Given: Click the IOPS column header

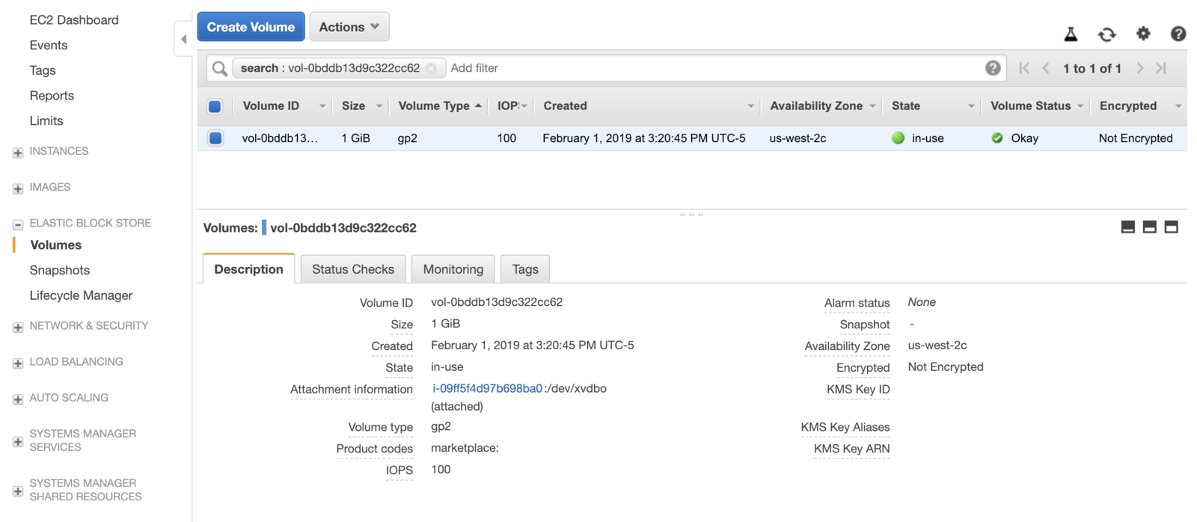Looking at the screenshot, I should (x=509, y=106).
